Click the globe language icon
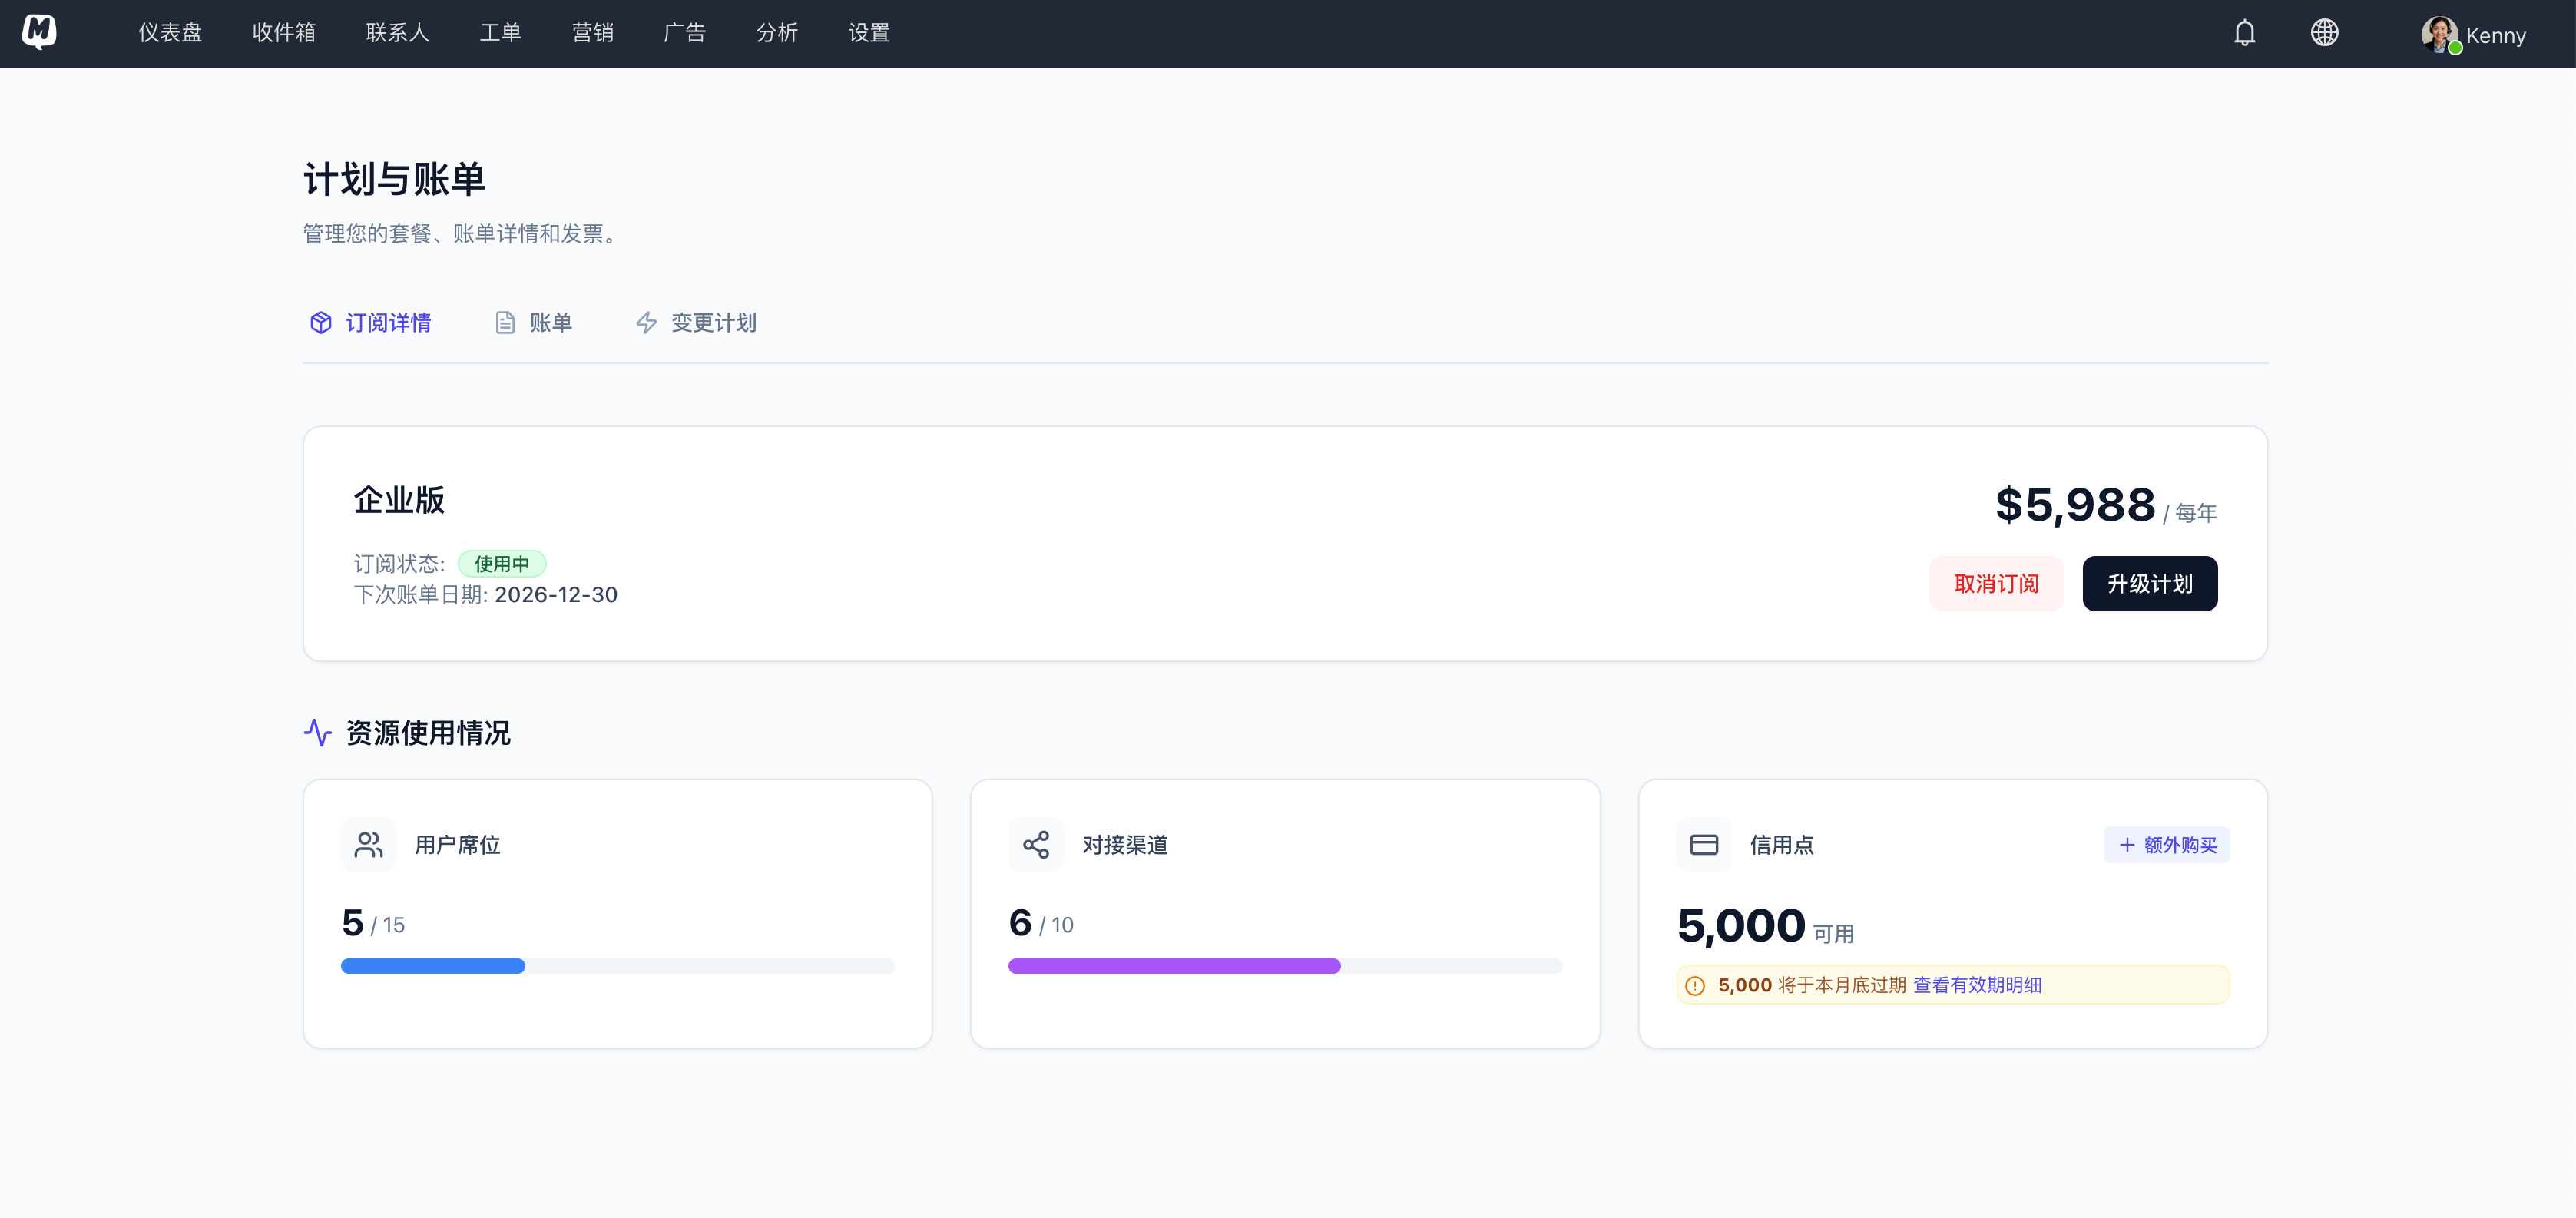The height and width of the screenshot is (1218, 2576). (2325, 33)
